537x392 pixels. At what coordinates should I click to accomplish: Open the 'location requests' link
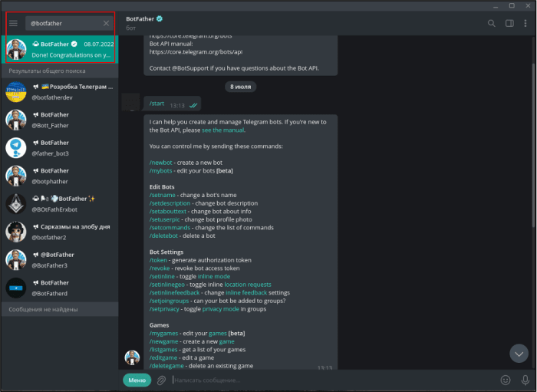click(248, 285)
